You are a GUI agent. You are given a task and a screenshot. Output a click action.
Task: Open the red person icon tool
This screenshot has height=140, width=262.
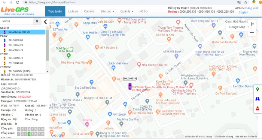[x=258, y=108]
